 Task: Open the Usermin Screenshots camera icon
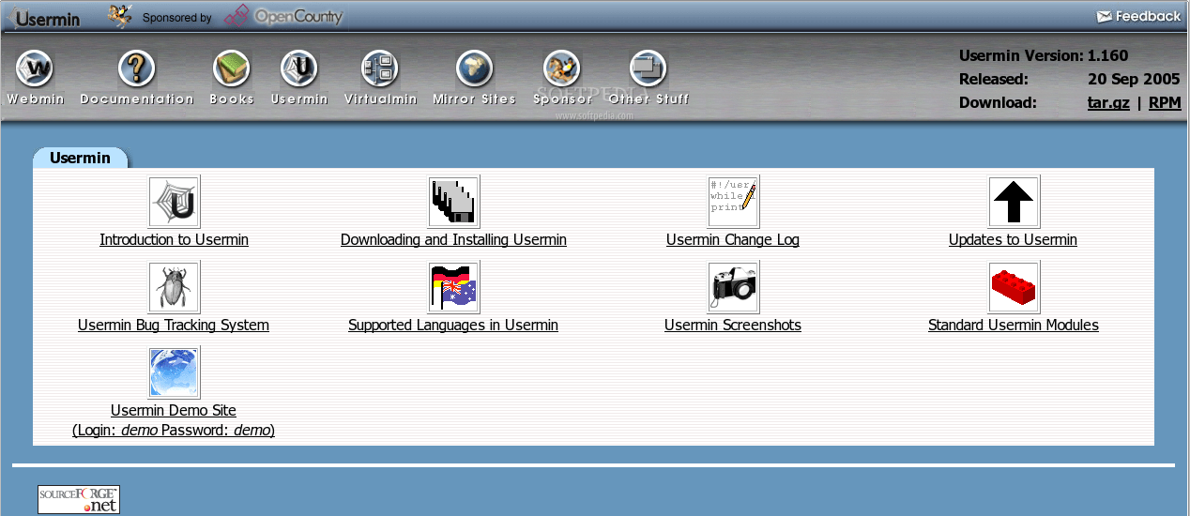click(x=733, y=287)
